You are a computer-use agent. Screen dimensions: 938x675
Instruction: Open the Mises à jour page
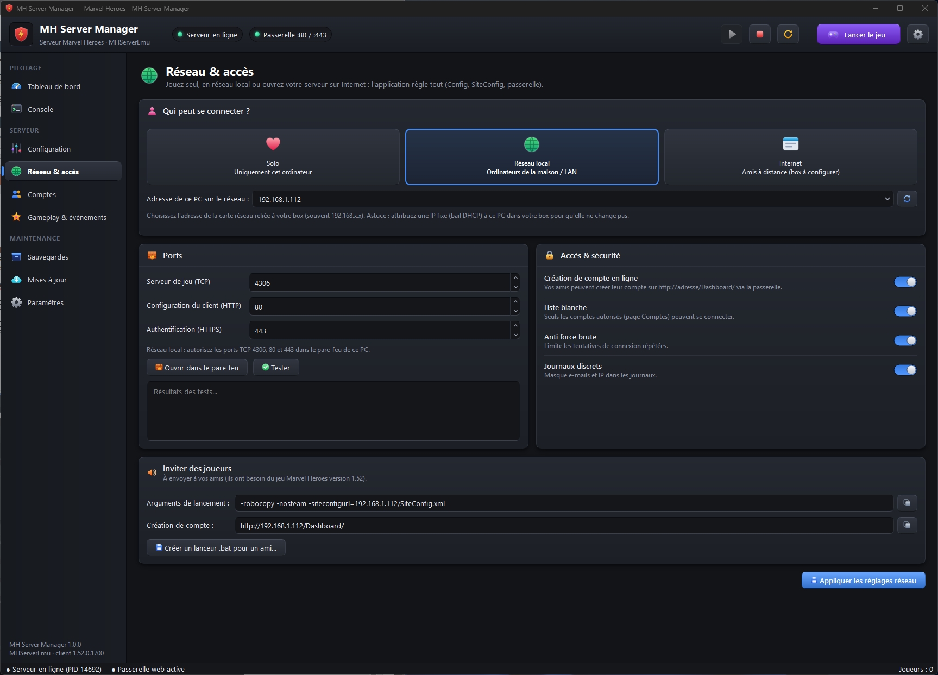pos(63,280)
